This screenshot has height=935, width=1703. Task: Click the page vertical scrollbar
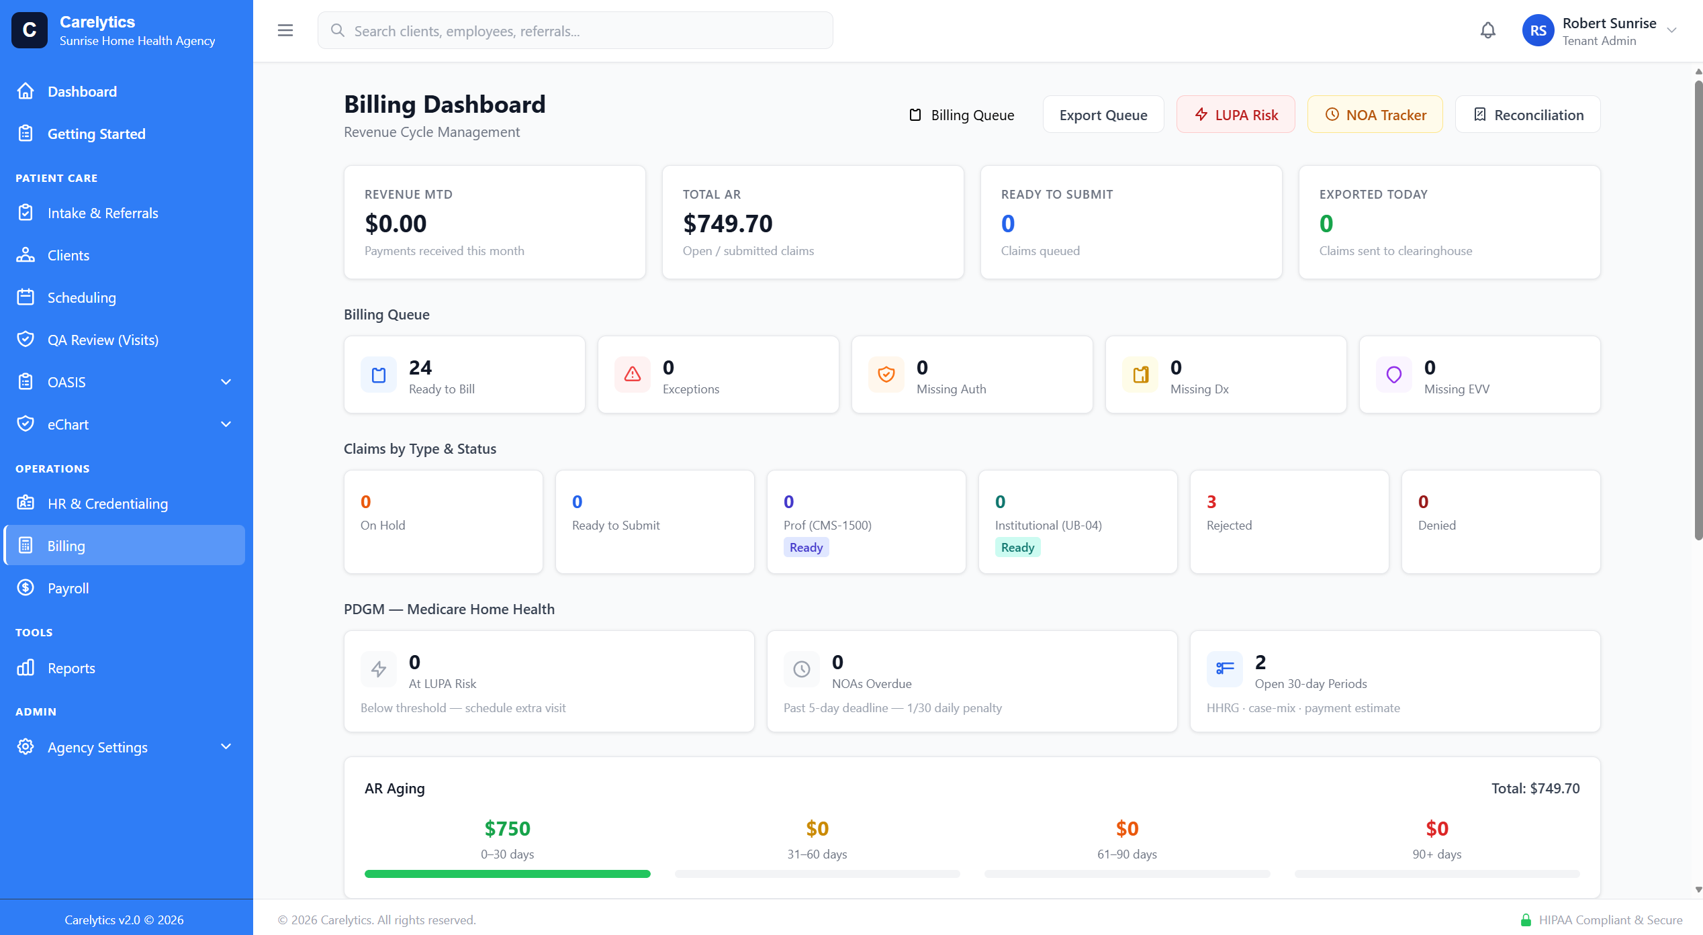pyautogui.click(x=1698, y=309)
